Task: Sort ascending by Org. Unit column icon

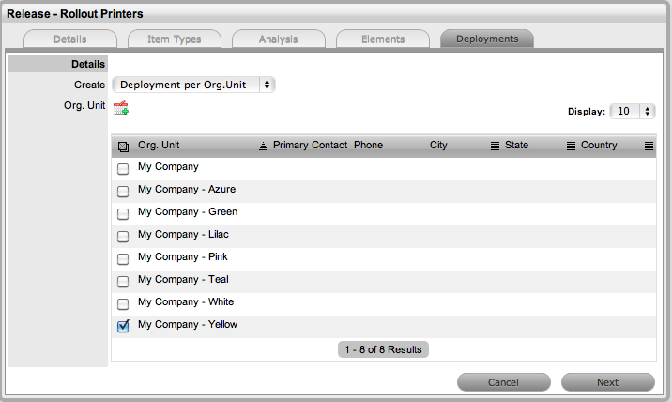Action: [x=263, y=147]
